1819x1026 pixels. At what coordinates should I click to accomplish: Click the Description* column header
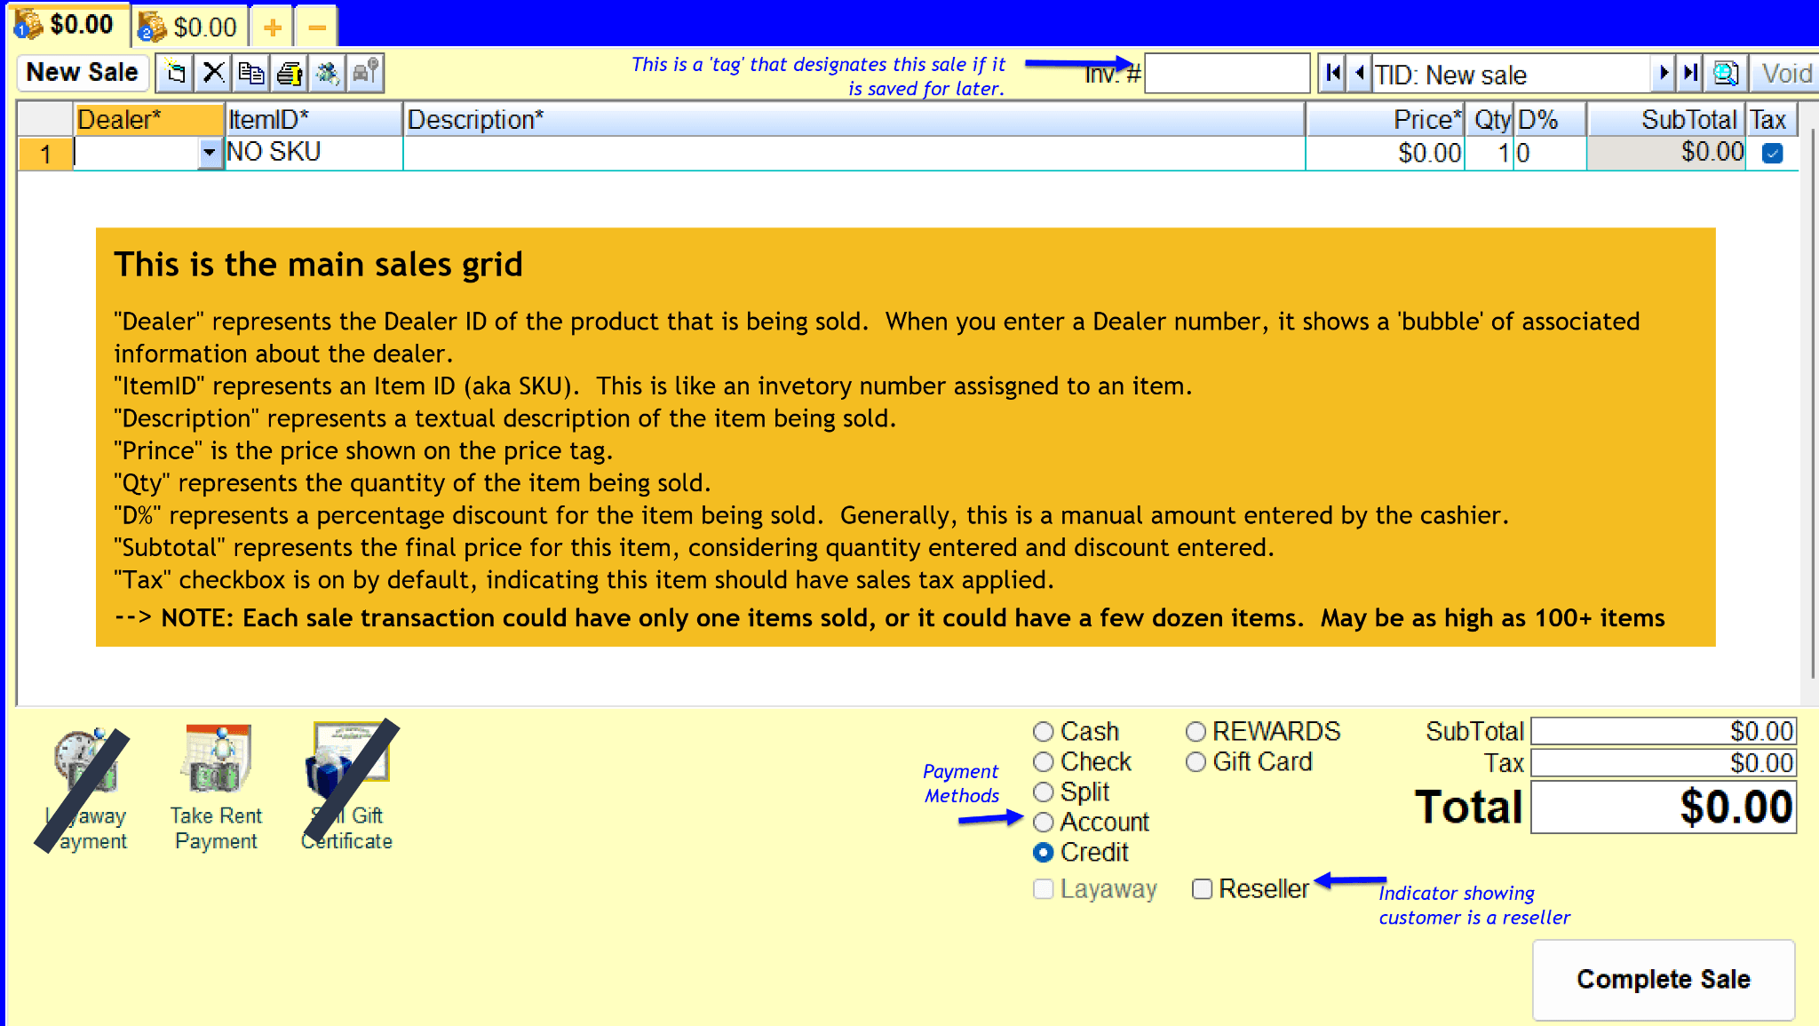(854, 120)
